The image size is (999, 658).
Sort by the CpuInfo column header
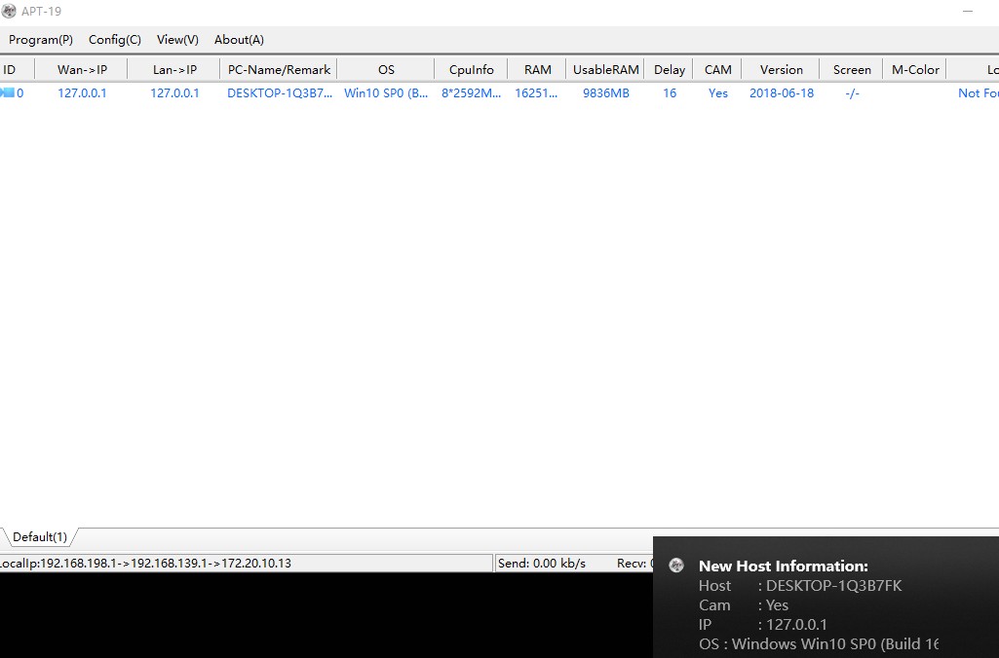pyautogui.click(x=472, y=69)
